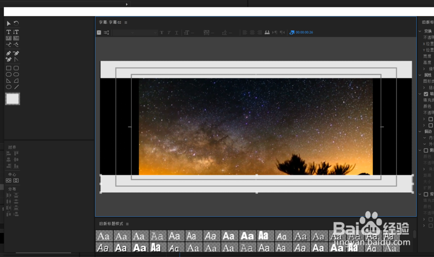
Task: Align text left
Action: coord(245,33)
